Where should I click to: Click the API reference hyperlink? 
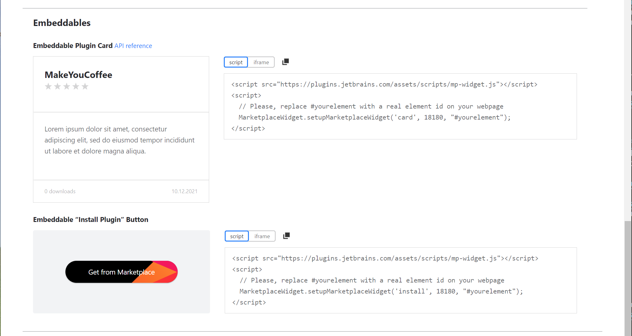click(133, 46)
